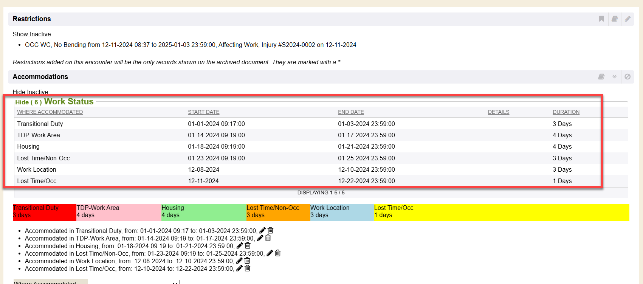The height and width of the screenshot is (284, 643).
Task: Click the bookmark icon in Restrictions header
Action: [601, 19]
